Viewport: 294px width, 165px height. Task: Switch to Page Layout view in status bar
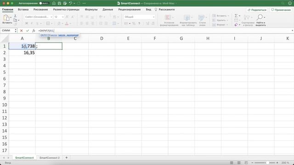pyautogui.click(x=239, y=163)
